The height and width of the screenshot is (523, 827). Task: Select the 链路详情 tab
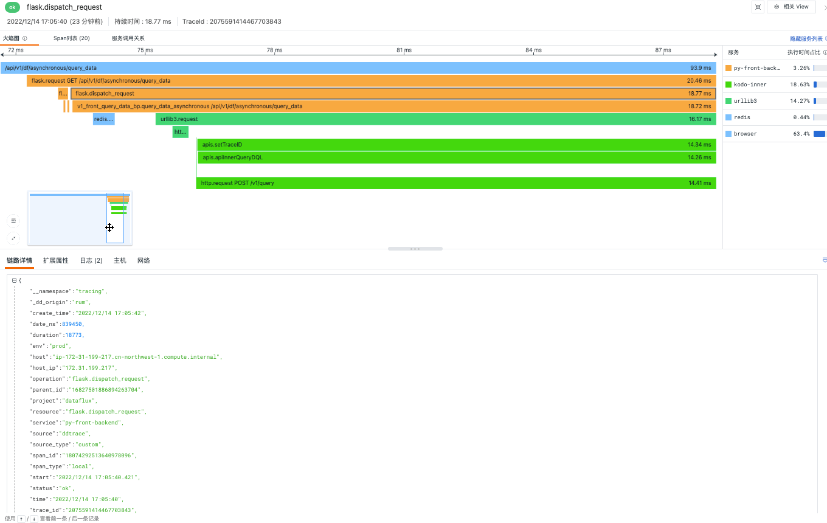(19, 260)
